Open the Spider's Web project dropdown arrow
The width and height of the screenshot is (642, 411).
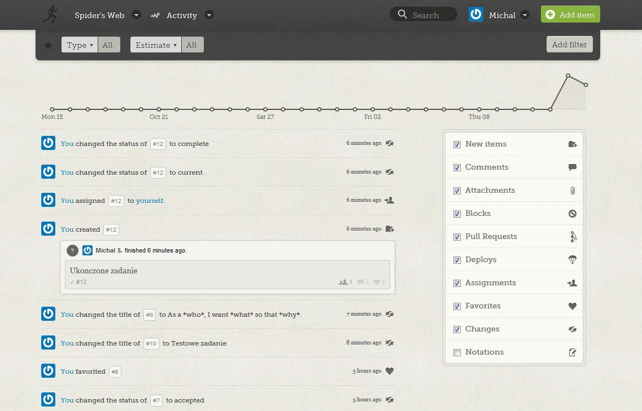(x=136, y=15)
